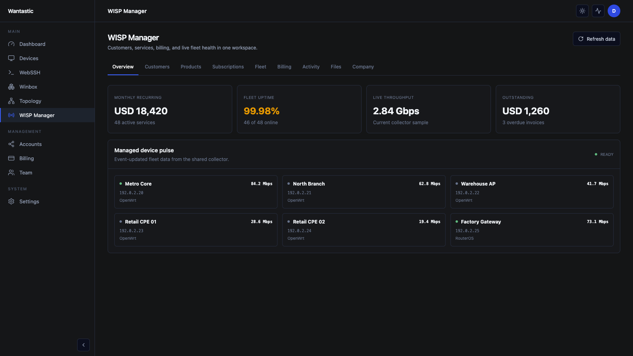Select the Retail CPE 01 device card

[x=196, y=230]
